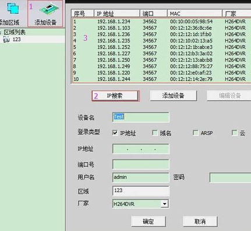Click the 编辑设备 button
251x231 pixels.
229,95
